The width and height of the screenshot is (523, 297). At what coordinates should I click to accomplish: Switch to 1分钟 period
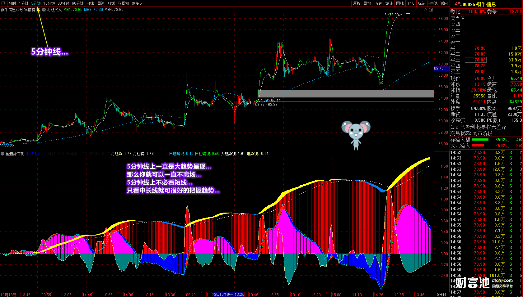pos(24,3)
